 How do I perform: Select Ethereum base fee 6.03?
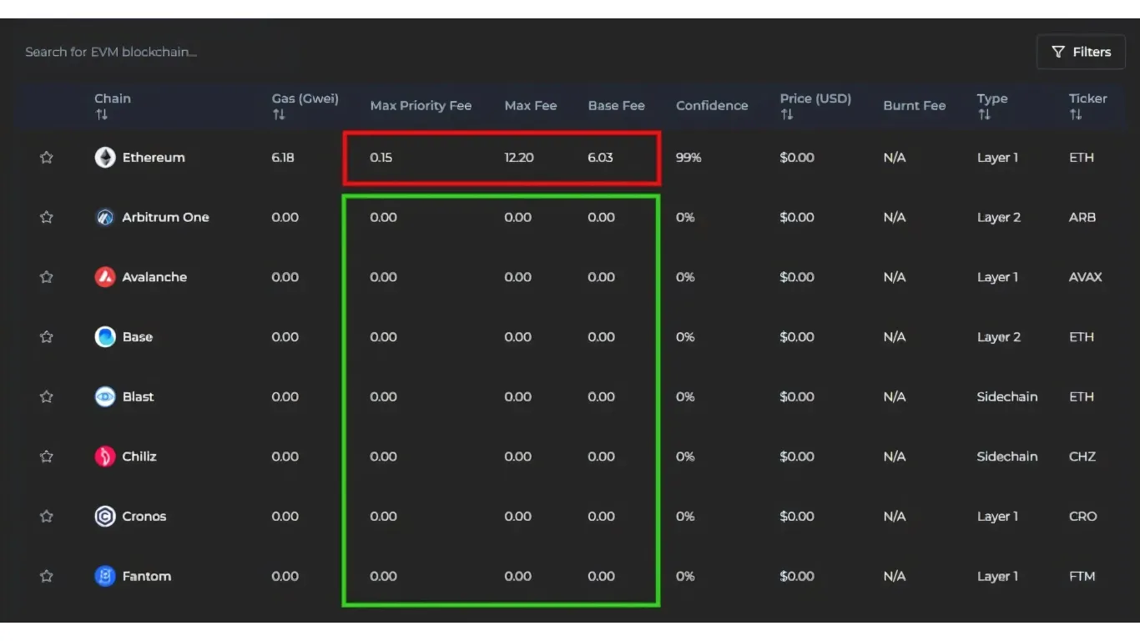click(601, 158)
